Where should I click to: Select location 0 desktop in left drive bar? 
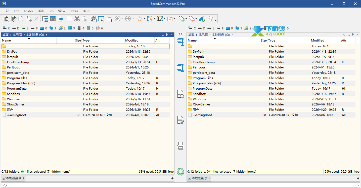[x=43, y=28]
